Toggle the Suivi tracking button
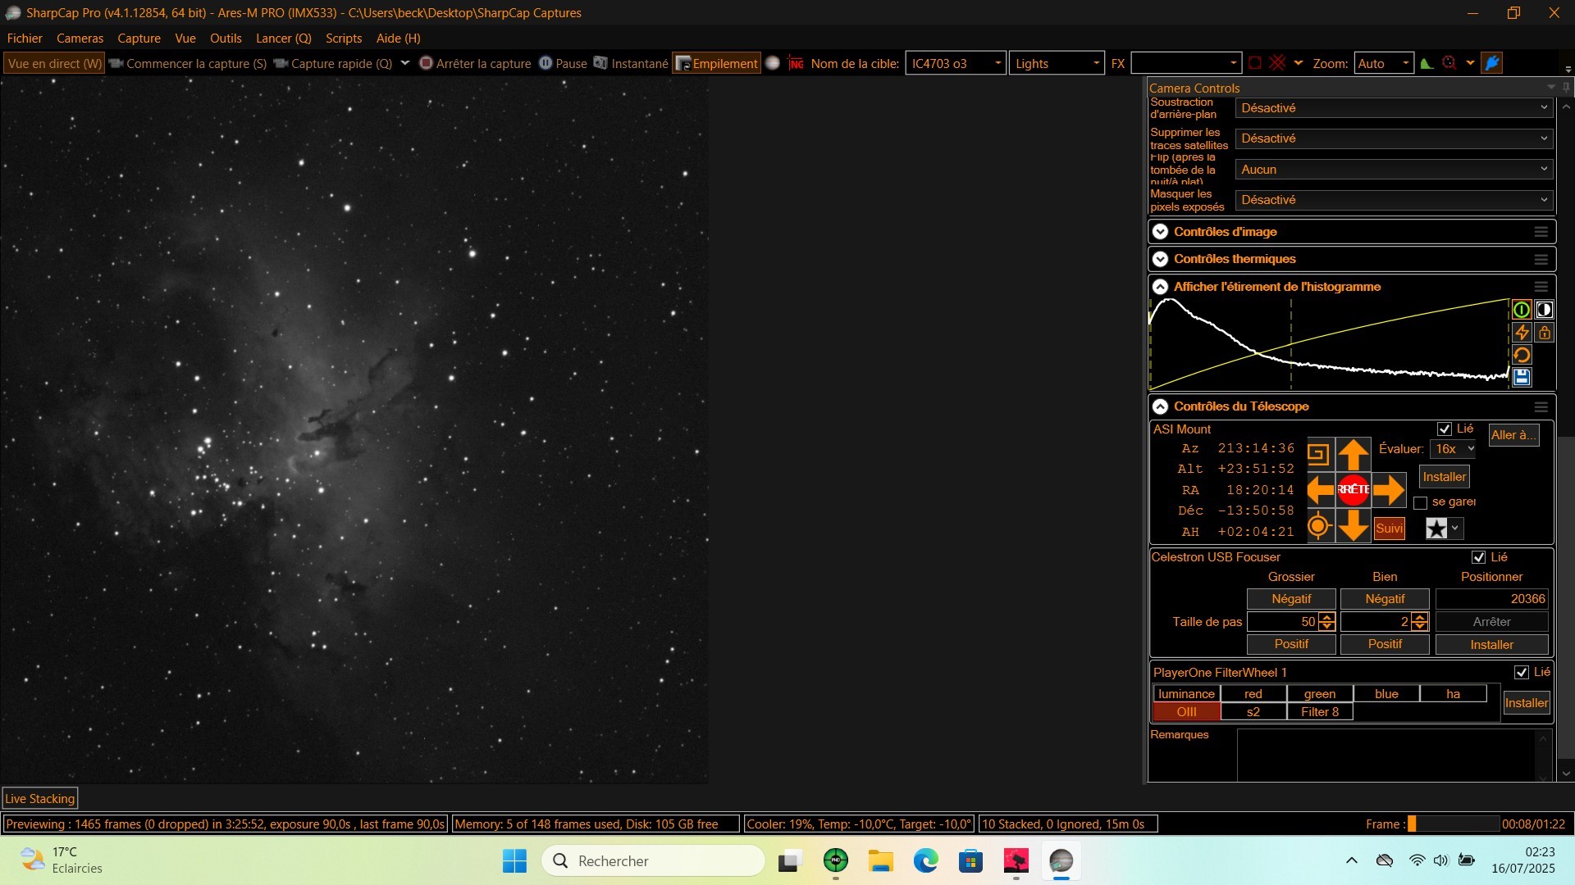 [x=1389, y=529]
